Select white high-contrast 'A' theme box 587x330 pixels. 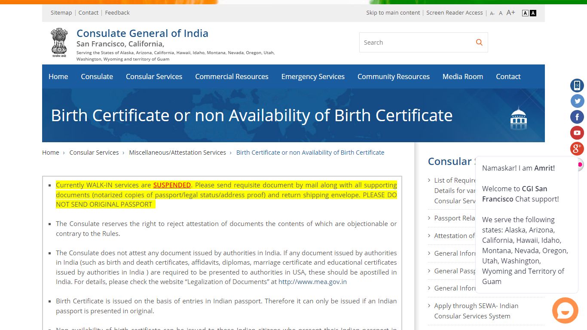(x=525, y=13)
